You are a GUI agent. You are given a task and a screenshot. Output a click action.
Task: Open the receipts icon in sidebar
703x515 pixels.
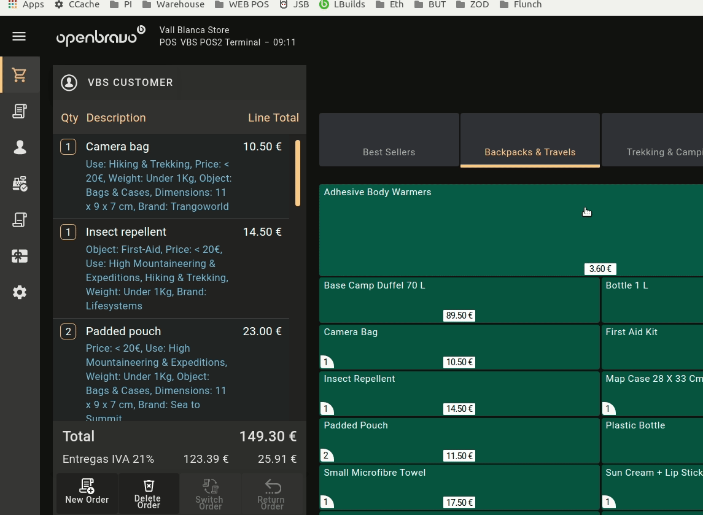coord(20,111)
